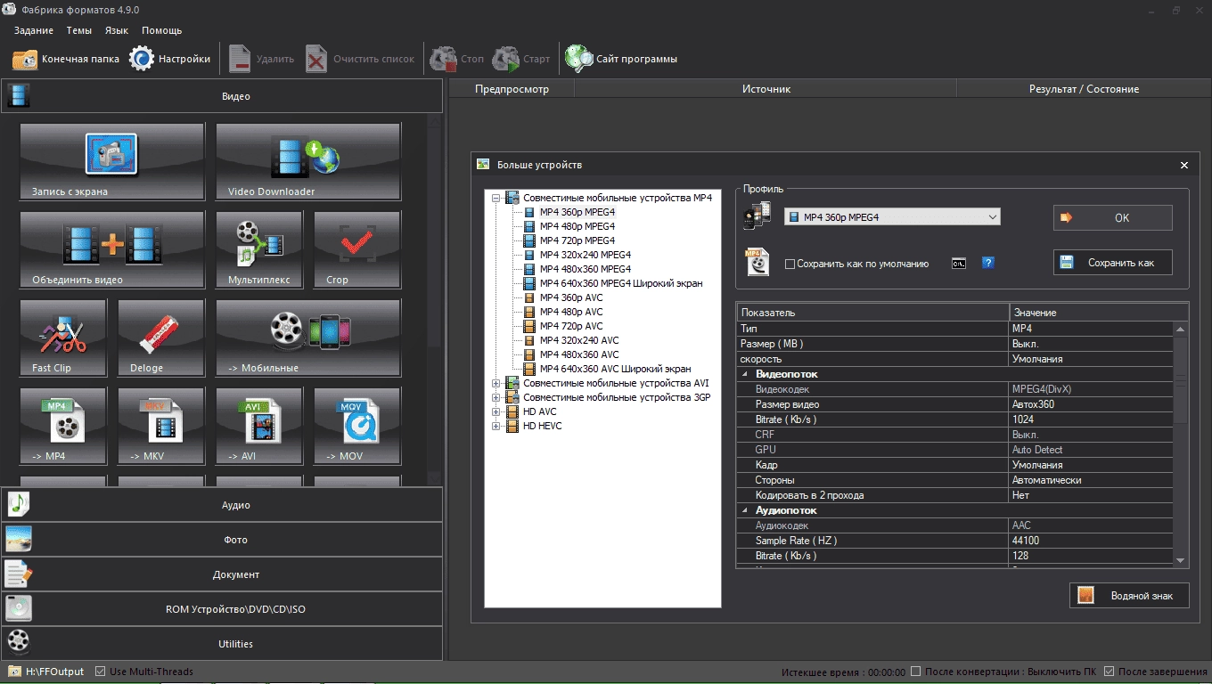Open Объединить видео to join videos
The width and height of the screenshot is (1212, 684).
(x=112, y=249)
